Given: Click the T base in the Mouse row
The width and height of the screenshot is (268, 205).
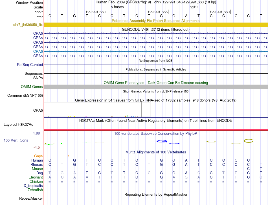Looking at the screenshot, I should tap(261, 169).
